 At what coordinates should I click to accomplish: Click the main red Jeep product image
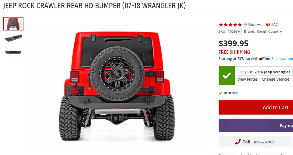coord(117,86)
